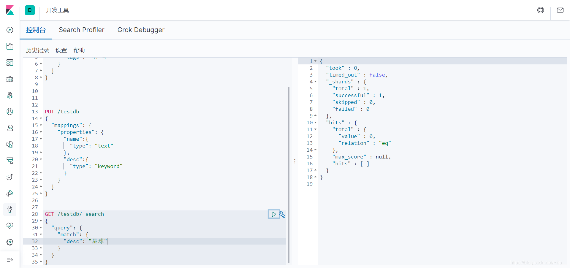Click empty editor line 26
The image size is (570, 268).
tap(165, 200)
